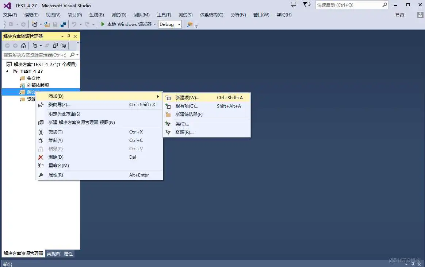Open the Solution Explorer title bar dropdown arrow
The height and width of the screenshot is (267, 425).
[62, 36]
